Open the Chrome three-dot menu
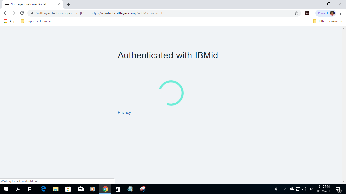346x194 pixels. 340,13
